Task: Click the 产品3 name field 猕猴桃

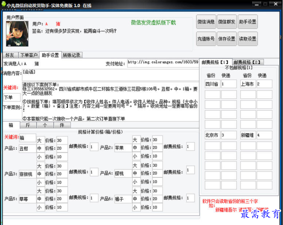Action: 27,174
